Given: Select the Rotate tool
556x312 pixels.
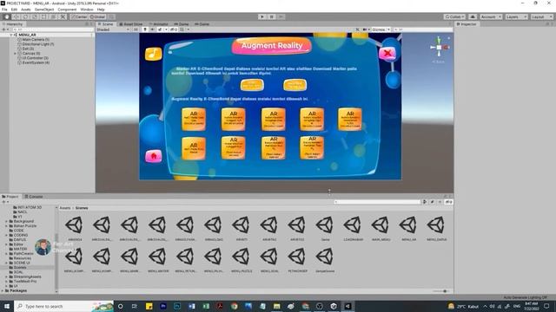Looking at the screenshot, I should (x=25, y=16).
